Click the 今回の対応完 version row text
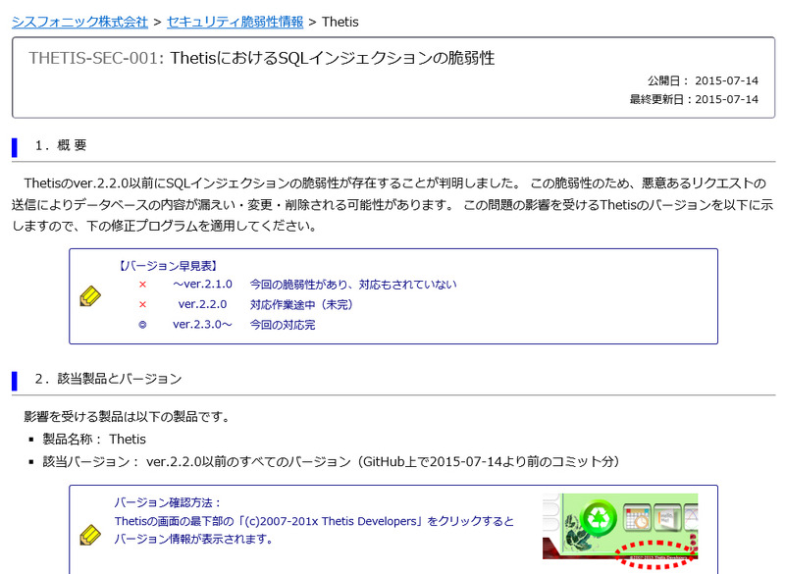785x574 pixels. point(282,324)
